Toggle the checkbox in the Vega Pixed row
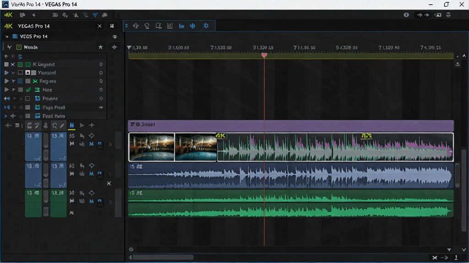The image size is (469, 263). [x=27, y=107]
